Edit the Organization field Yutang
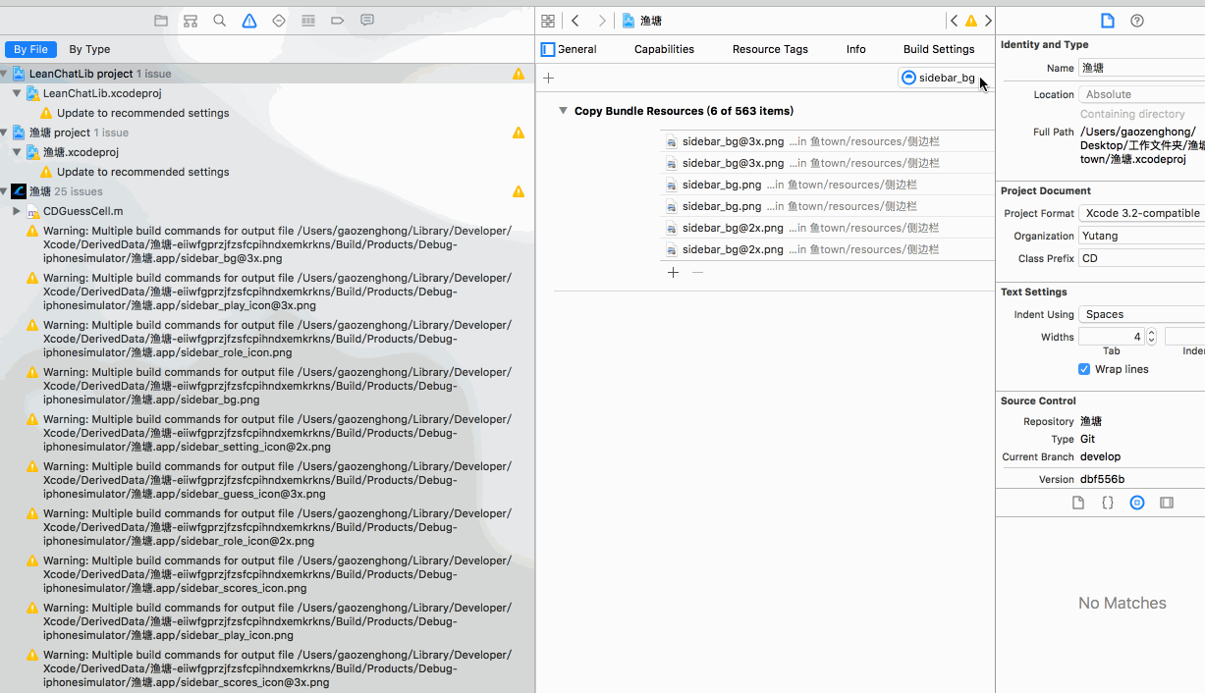 (1141, 236)
